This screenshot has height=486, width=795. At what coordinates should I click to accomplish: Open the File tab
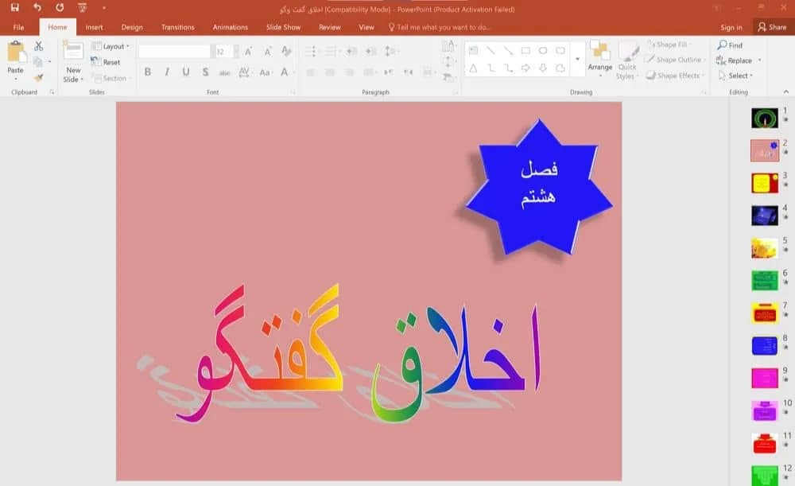[19, 27]
